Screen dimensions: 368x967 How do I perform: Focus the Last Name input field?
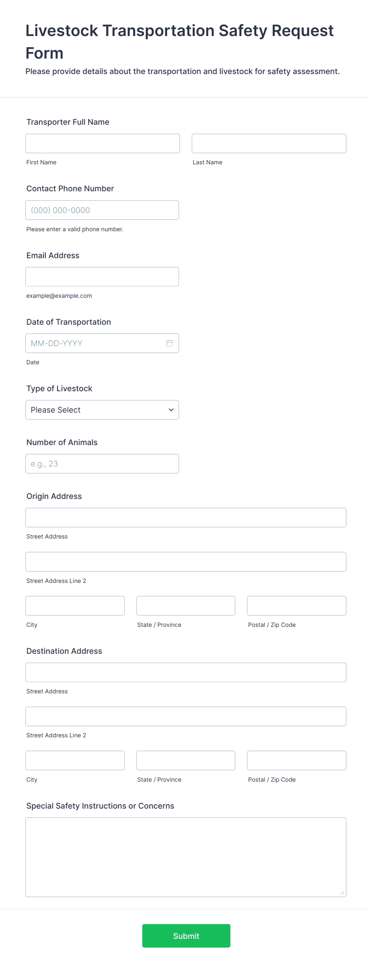coord(269,143)
